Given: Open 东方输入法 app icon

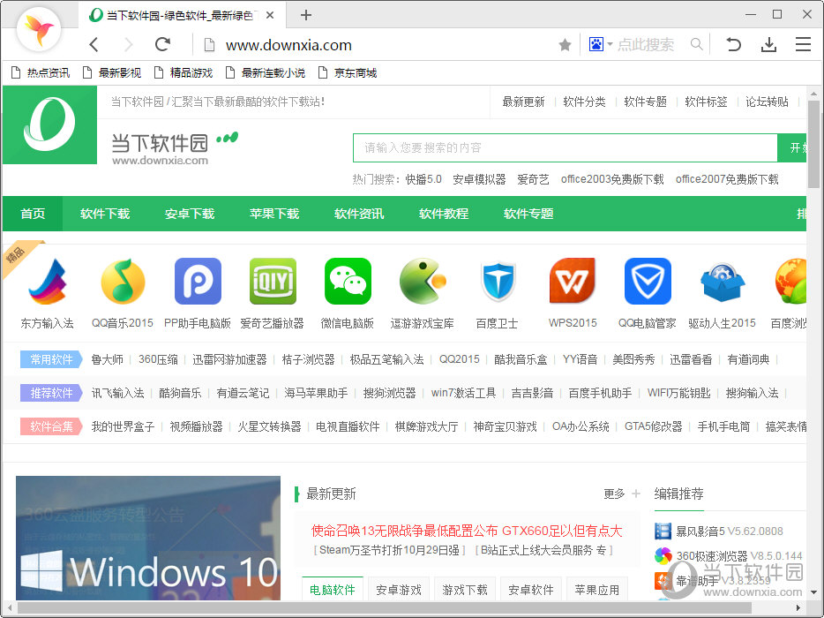Looking at the screenshot, I should point(48,282).
